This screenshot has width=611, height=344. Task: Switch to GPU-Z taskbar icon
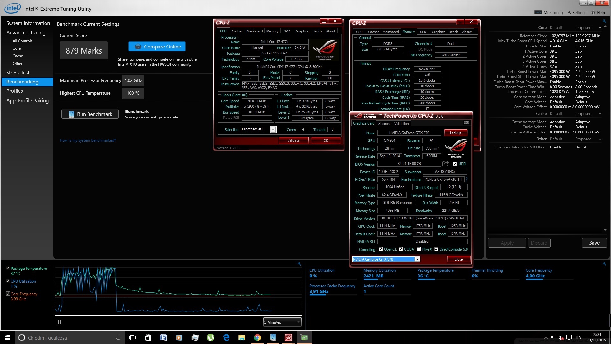click(304, 338)
